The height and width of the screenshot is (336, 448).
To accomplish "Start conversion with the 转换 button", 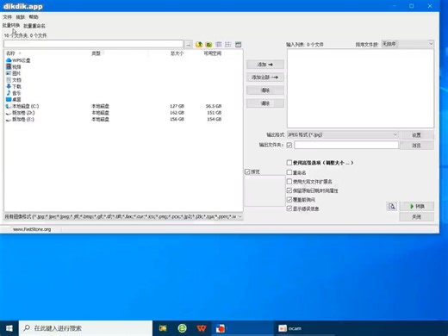I will (417, 206).
